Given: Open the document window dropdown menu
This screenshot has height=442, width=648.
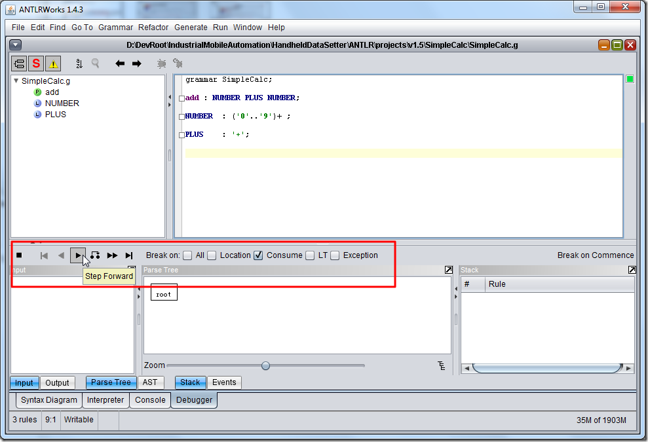Looking at the screenshot, I should click(15, 45).
